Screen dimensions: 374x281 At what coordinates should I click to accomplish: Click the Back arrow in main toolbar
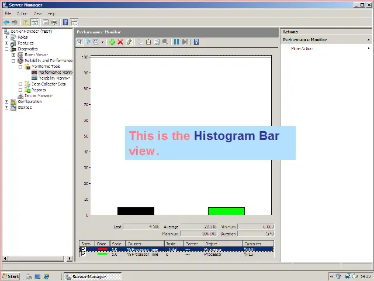pos(6,22)
